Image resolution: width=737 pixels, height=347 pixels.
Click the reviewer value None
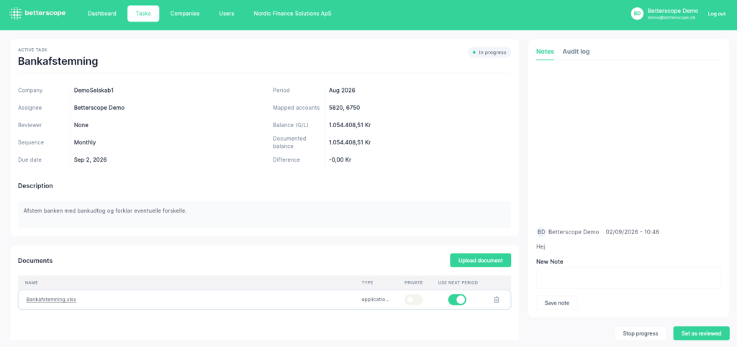coord(81,125)
